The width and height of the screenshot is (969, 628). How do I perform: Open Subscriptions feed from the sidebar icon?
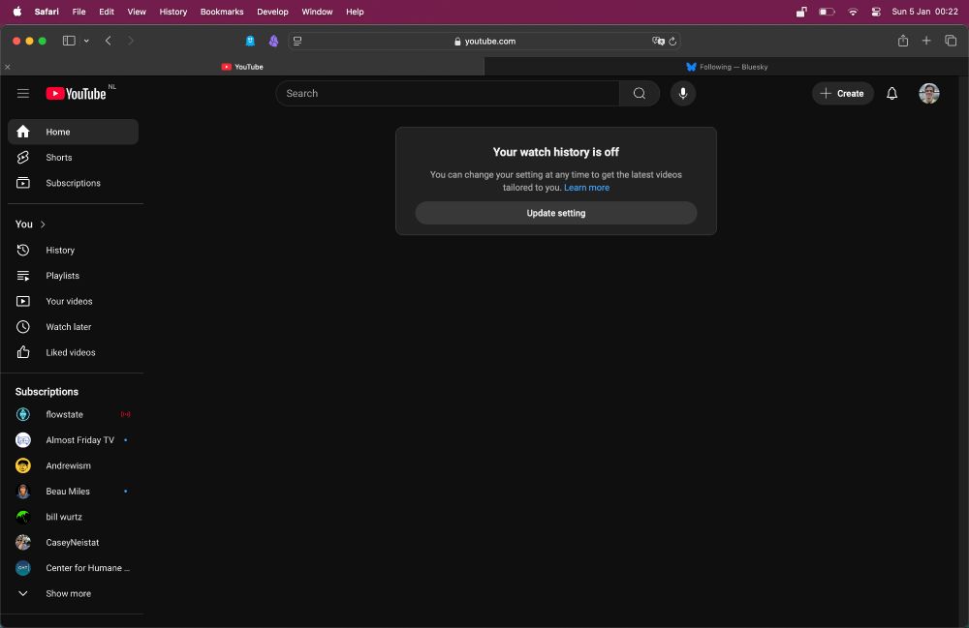[22, 183]
